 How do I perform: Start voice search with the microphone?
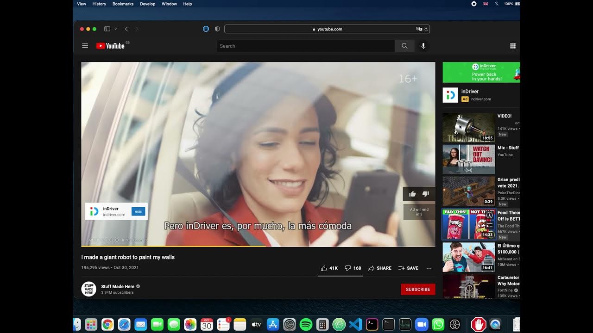tap(423, 46)
